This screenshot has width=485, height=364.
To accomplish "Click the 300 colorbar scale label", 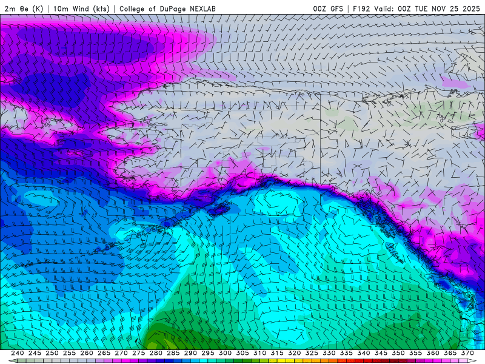I will (x=225, y=353).
